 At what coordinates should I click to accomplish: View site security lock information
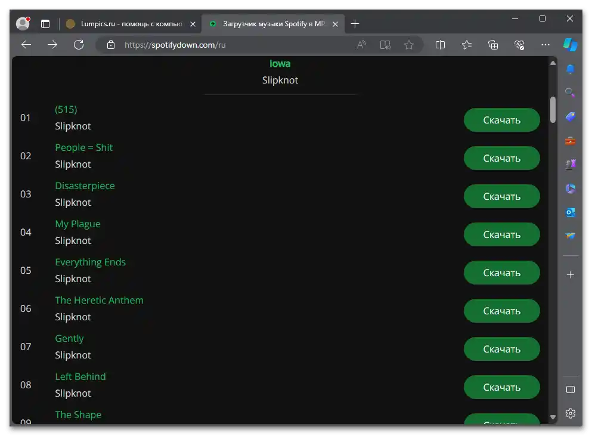(x=111, y=45)
